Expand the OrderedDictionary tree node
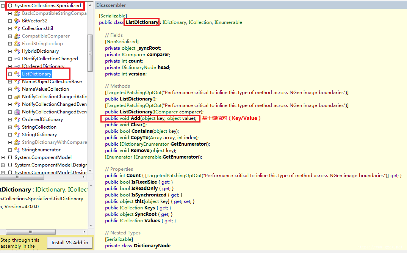Viewport: 407px width, 253px height. [x=10, y=119]
